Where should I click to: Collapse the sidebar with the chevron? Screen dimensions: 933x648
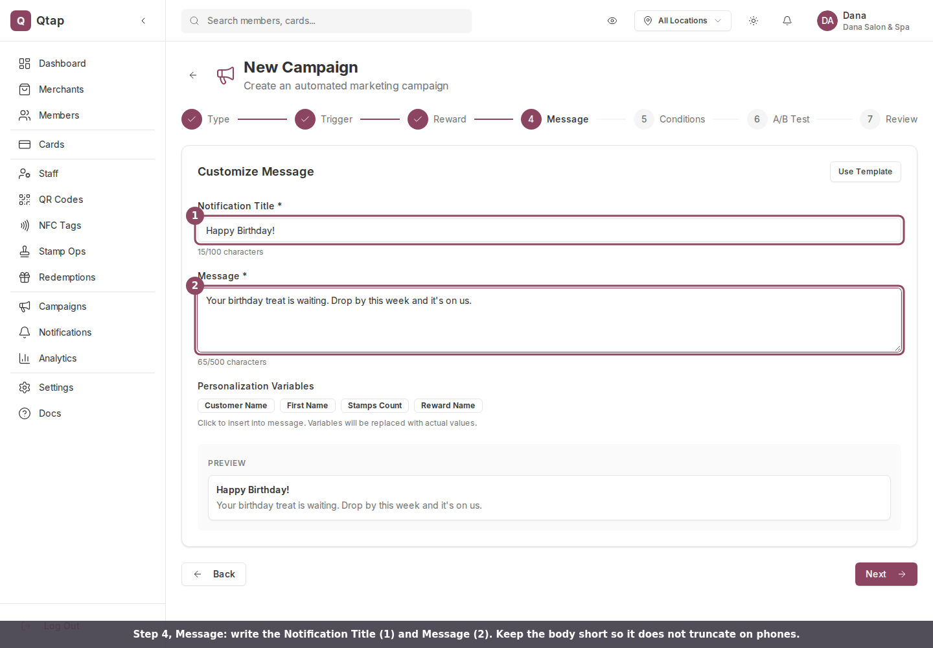143,21
